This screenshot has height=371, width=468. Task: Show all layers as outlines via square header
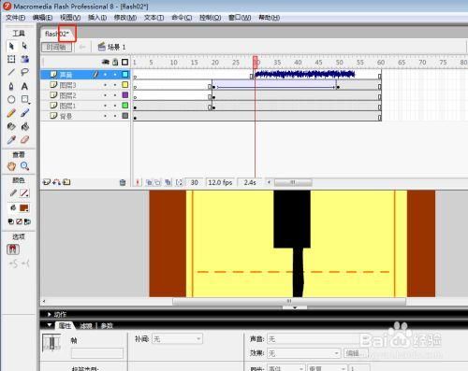point(124,63)
